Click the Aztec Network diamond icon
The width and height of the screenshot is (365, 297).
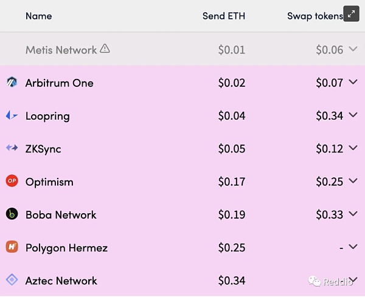tap(12, 279)
